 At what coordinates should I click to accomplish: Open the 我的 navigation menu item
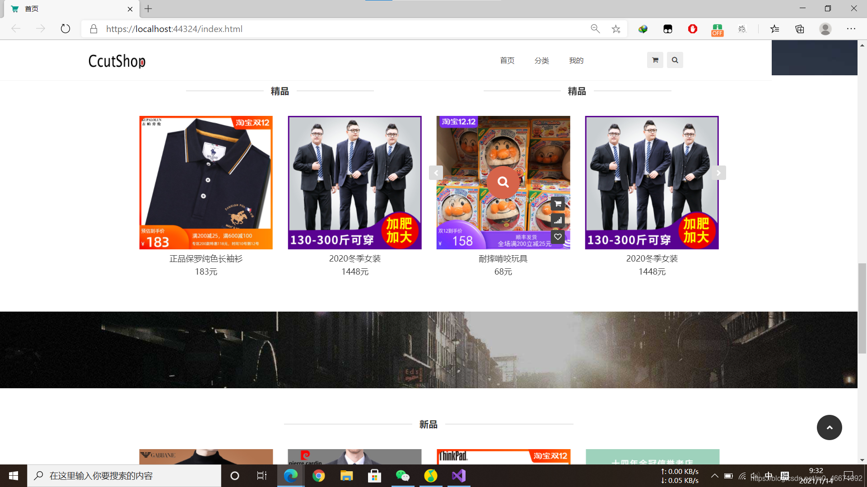tap(576, 60)
